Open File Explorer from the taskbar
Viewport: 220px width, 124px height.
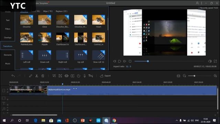coord(43,121)
